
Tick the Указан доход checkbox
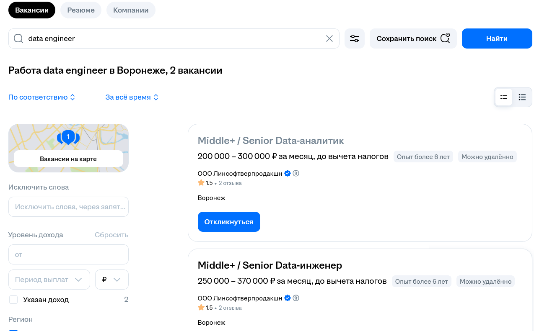pos(13,300)
